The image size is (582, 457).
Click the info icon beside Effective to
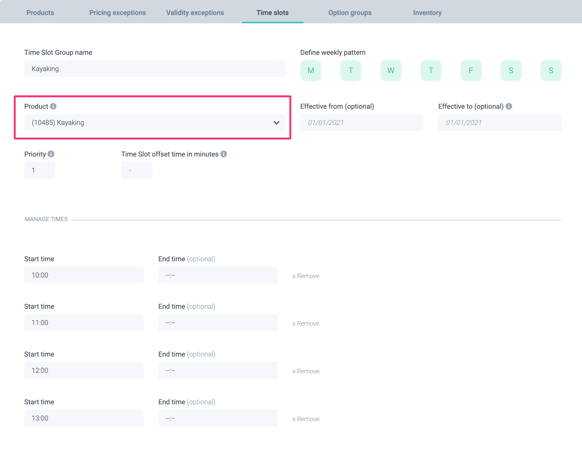[509, 106]
